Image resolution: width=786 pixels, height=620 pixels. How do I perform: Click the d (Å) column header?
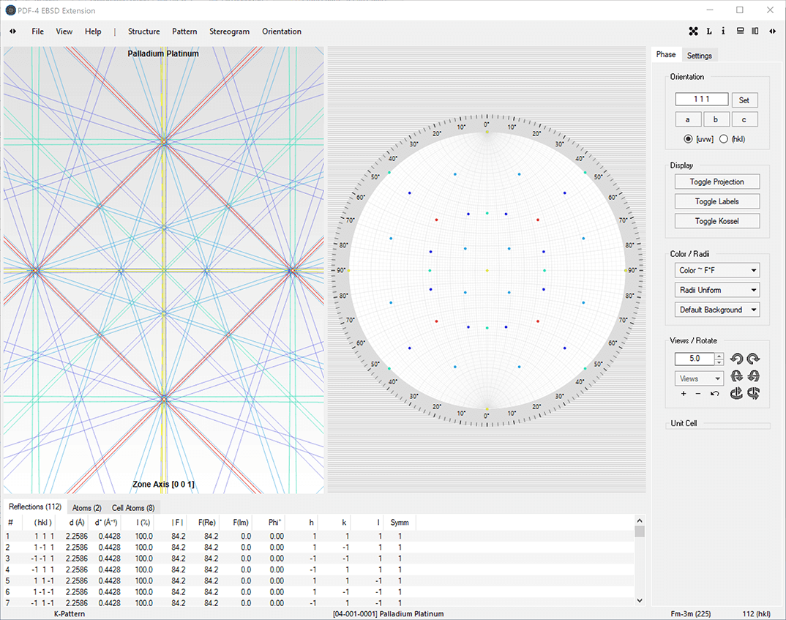click(72, 522)
